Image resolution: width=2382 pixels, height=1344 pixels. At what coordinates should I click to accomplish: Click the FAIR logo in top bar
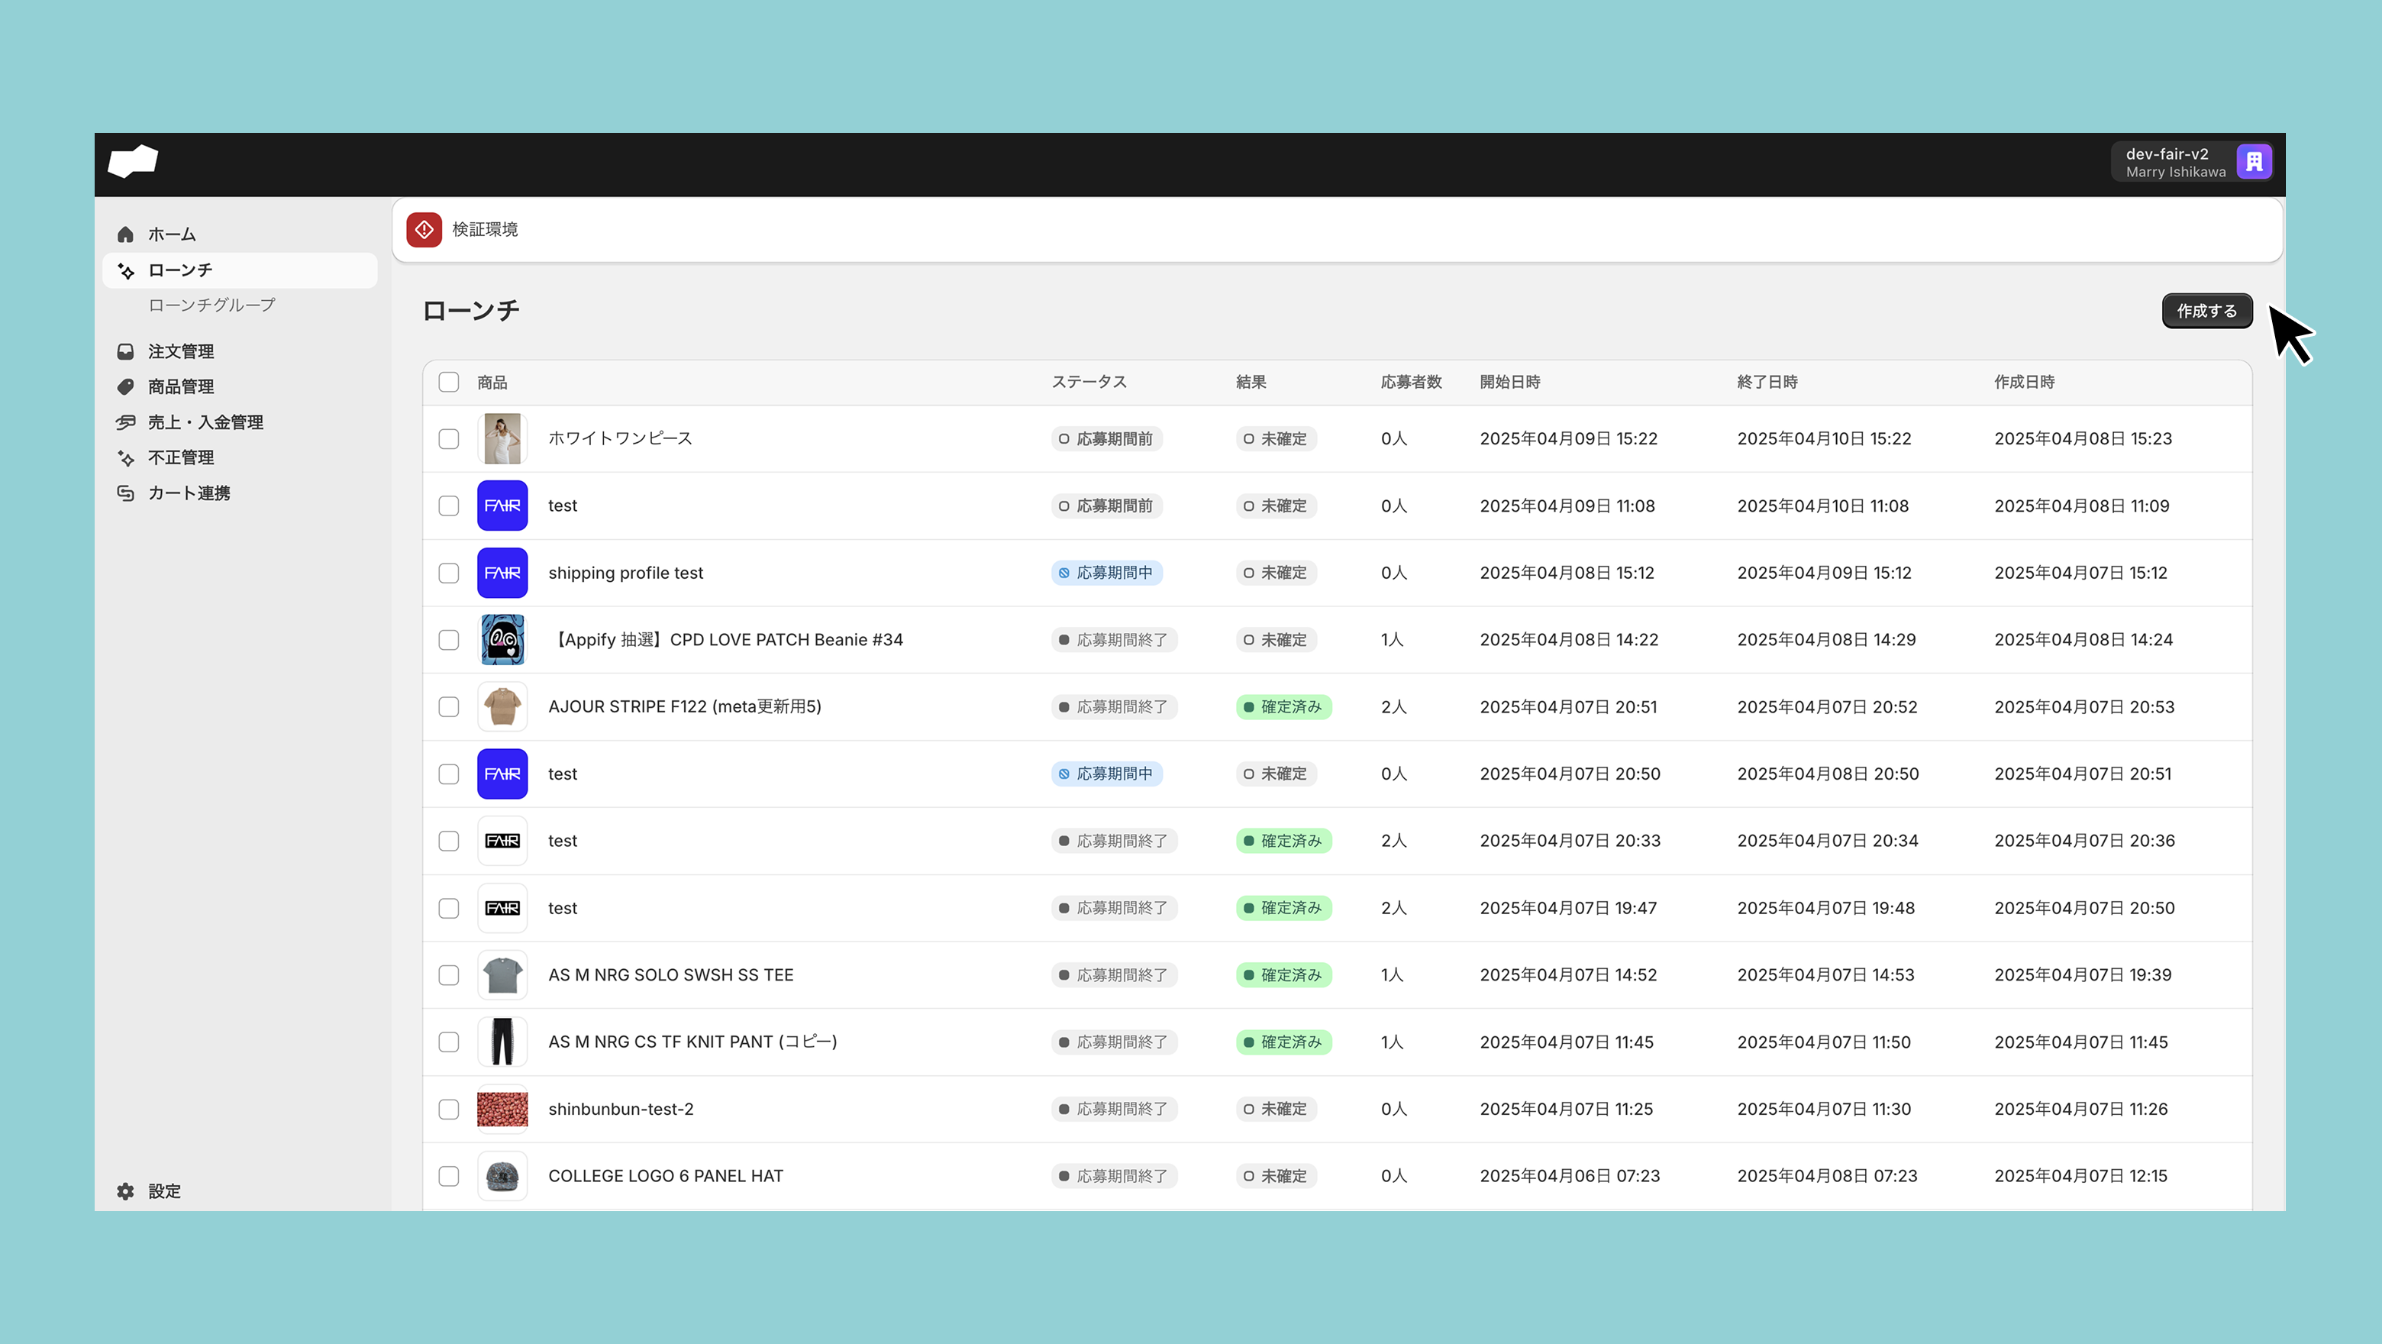pyautogui.click(x=133, y=161)
